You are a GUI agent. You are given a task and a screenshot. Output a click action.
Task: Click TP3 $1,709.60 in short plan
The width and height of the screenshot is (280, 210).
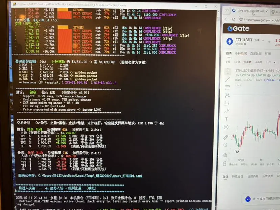tap(62, 166)
